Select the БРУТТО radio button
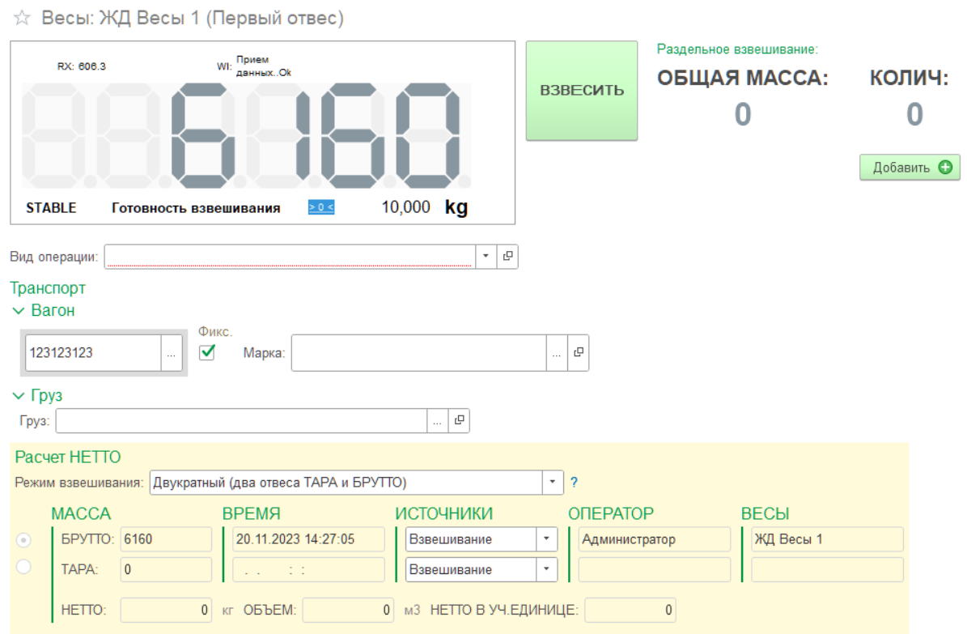Screen dimensions: 967x634 click(23, 540)
